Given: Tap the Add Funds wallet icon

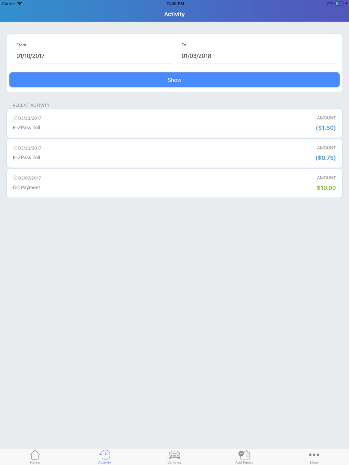Looking at the screenshot, I should coord(244,455).
